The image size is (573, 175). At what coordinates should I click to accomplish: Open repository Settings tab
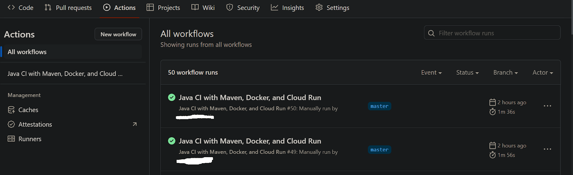(x=332, y=7)
